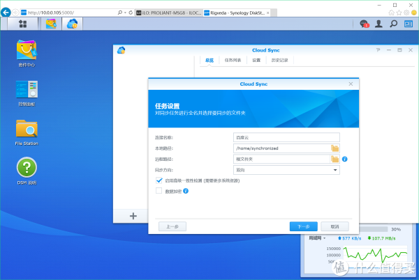Show the data encryption info icon

186,191
